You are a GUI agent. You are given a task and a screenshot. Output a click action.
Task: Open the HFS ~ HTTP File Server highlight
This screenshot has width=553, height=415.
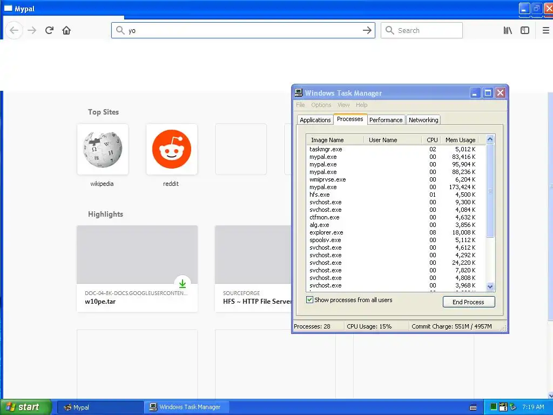coord(253,269)
